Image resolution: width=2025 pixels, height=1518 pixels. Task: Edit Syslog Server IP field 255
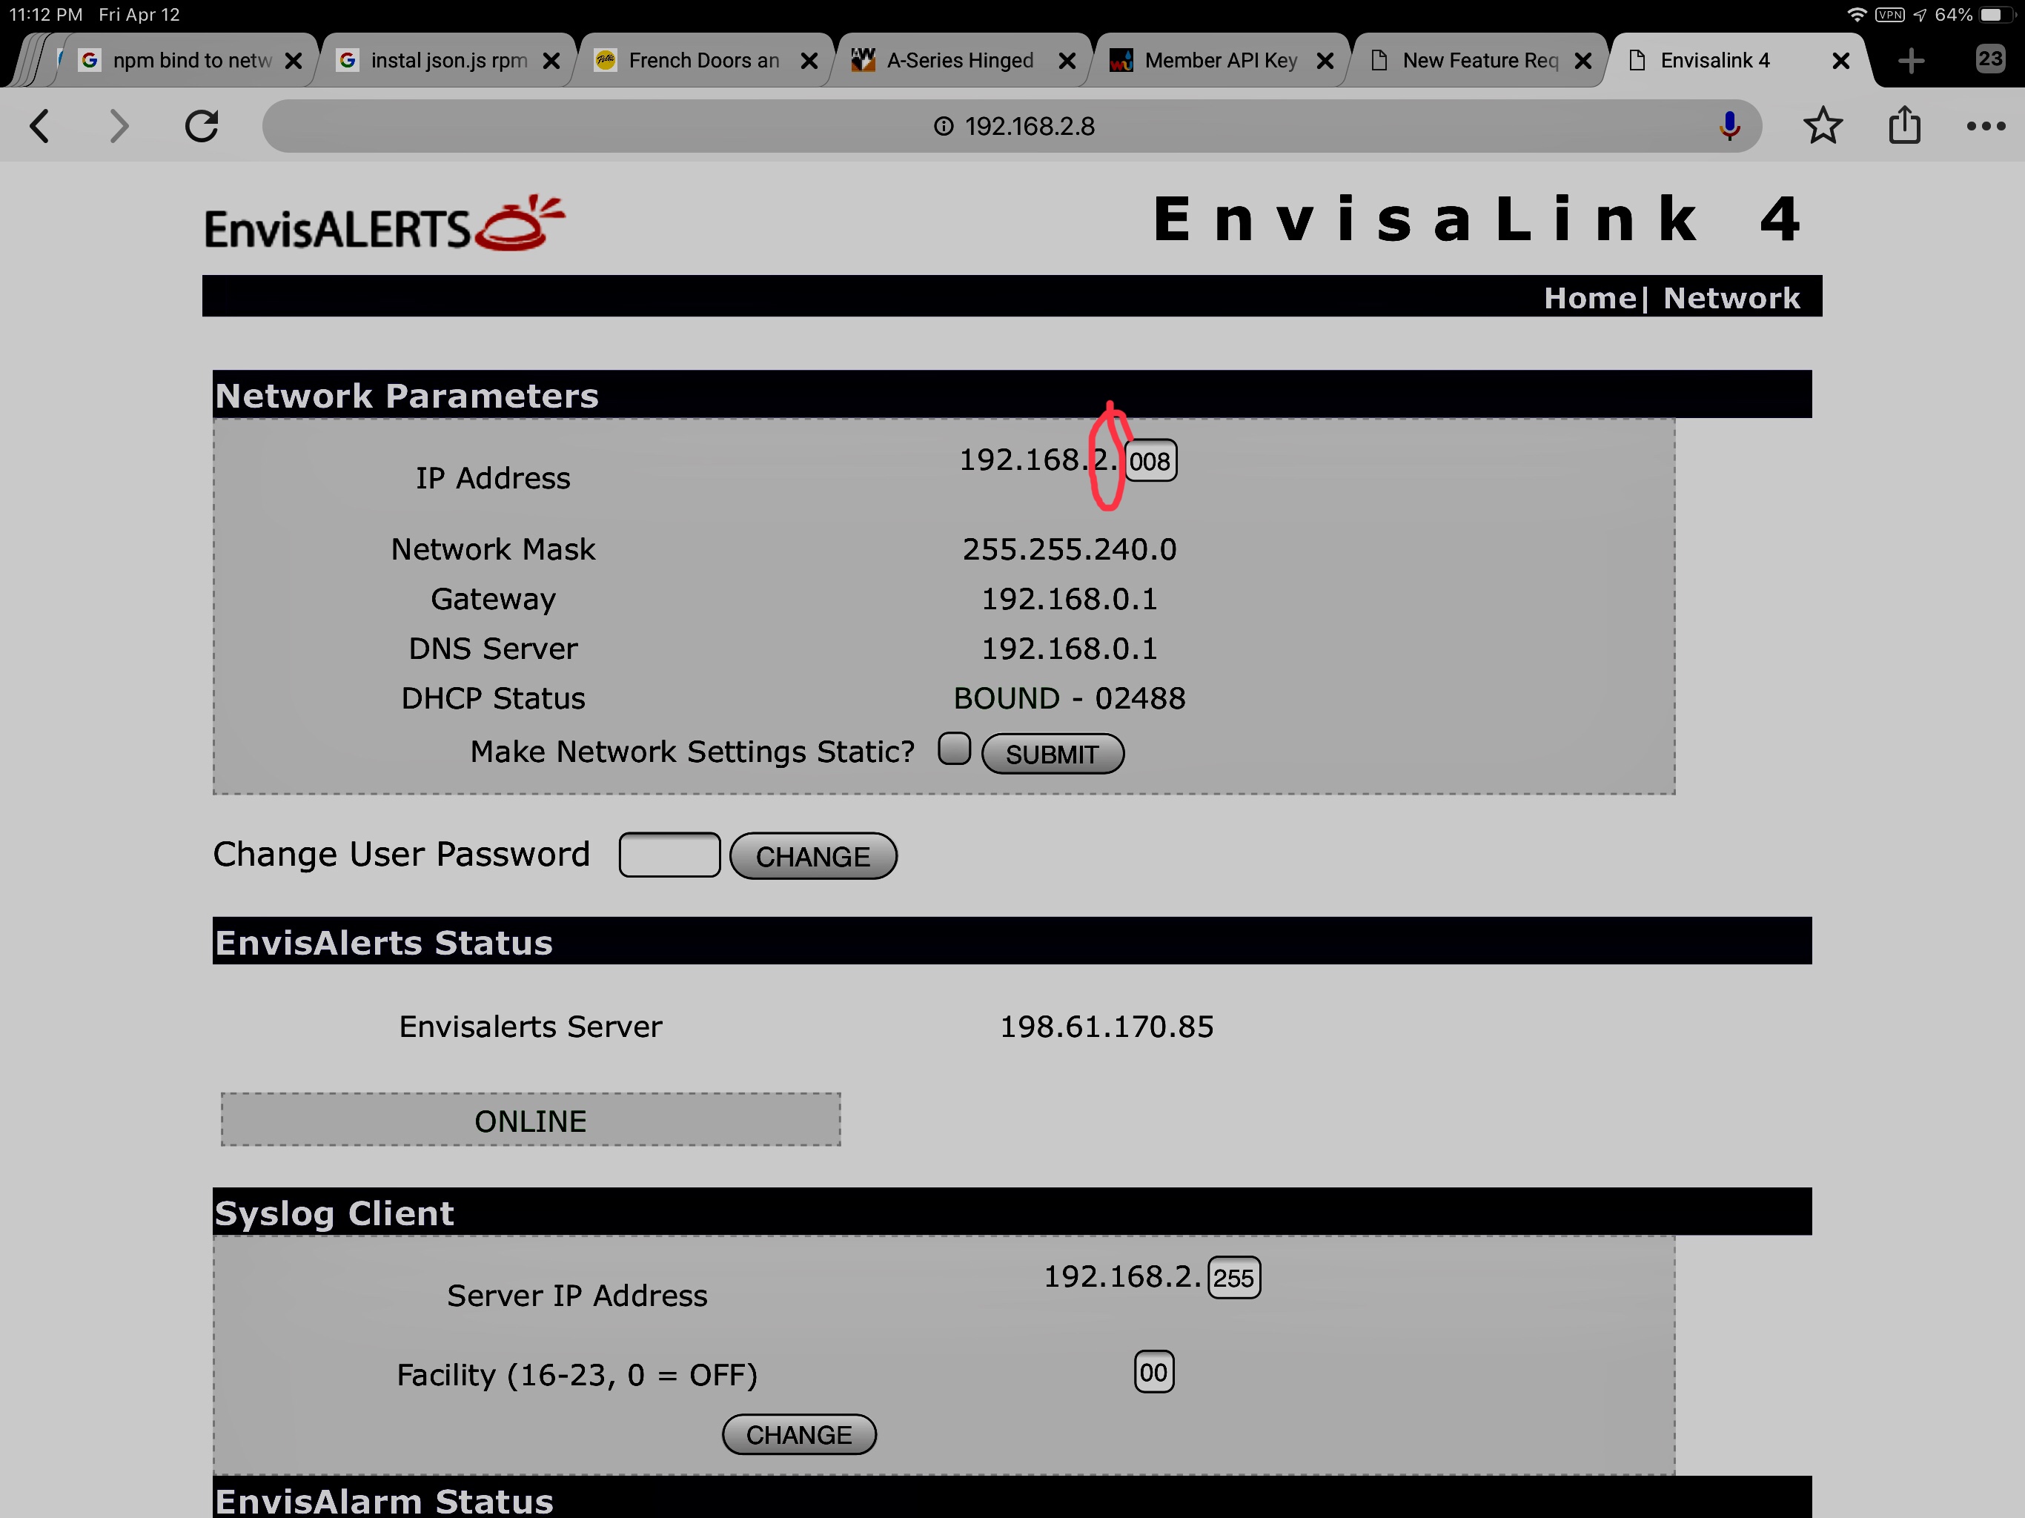[x=1234, y=1278]
